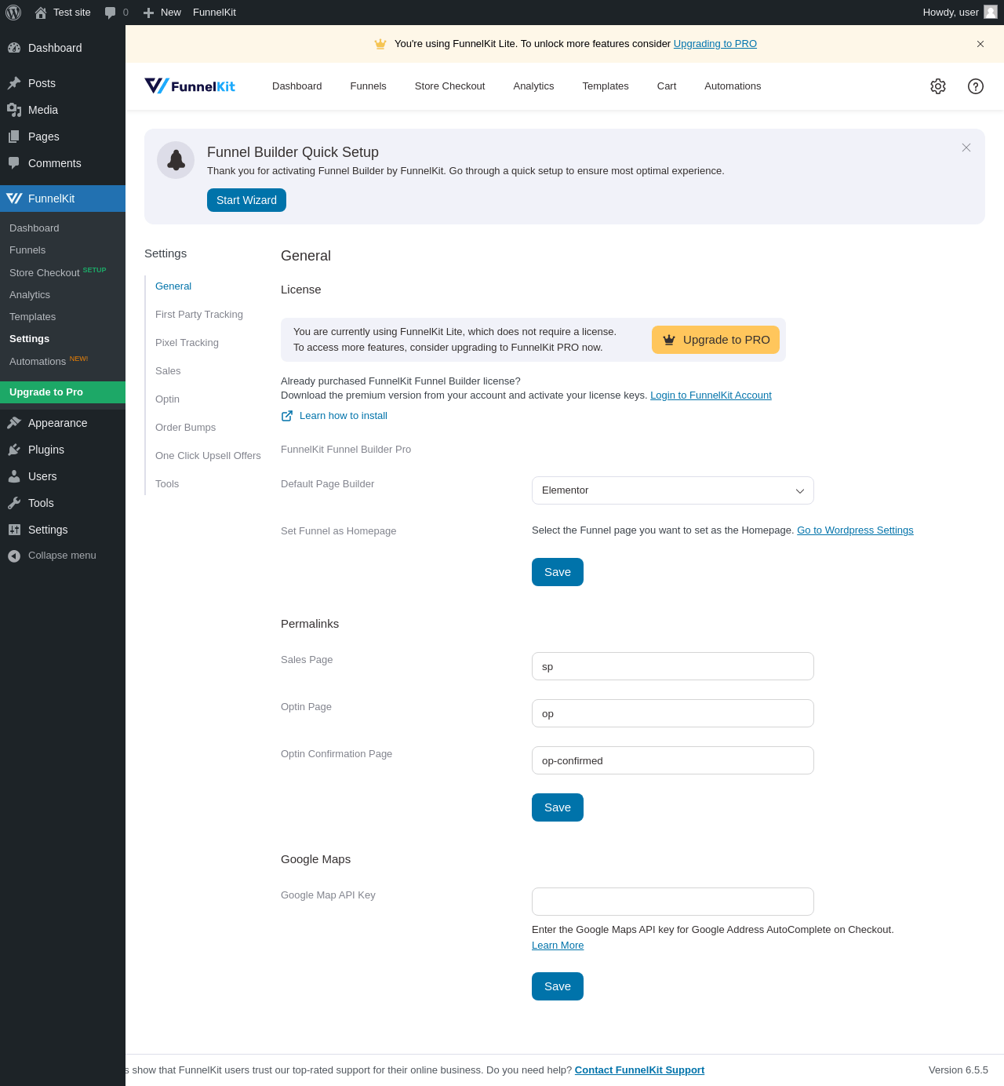
Task: Click the FunnelKit brand logo in header
Action: coord(190,86)
